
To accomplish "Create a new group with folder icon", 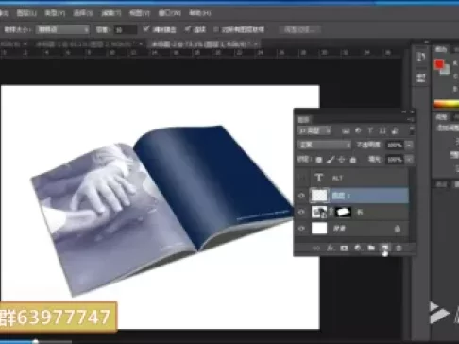I will click(x=371, y=248).
